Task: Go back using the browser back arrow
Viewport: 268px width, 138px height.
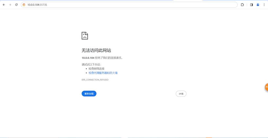Action: [4, 5]
